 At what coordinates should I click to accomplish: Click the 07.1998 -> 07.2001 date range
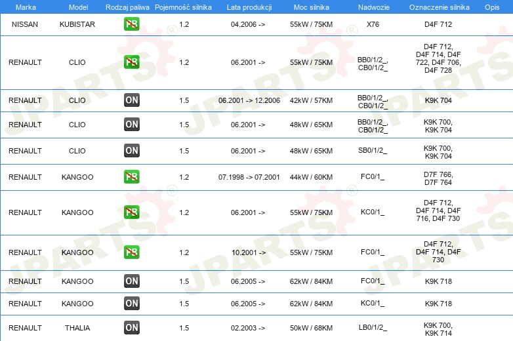[249, 177]
